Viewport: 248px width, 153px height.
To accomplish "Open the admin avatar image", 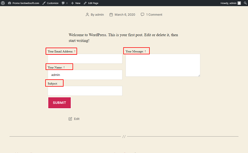I will pos(239,3).
